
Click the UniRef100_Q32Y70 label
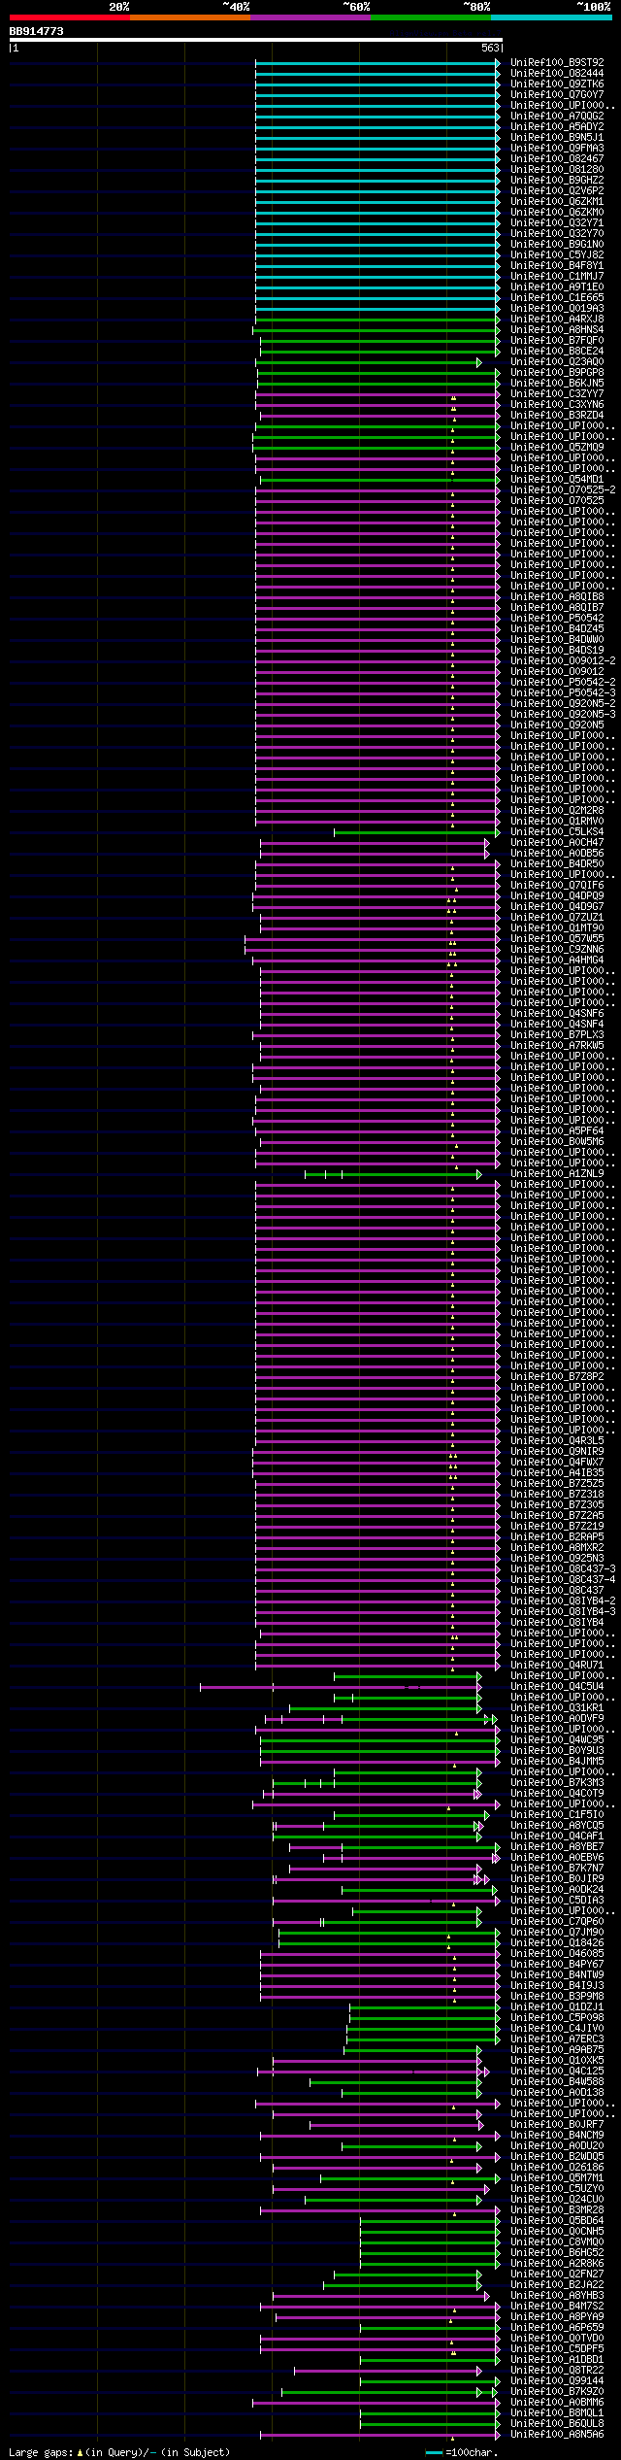click(x=557, y=233)
